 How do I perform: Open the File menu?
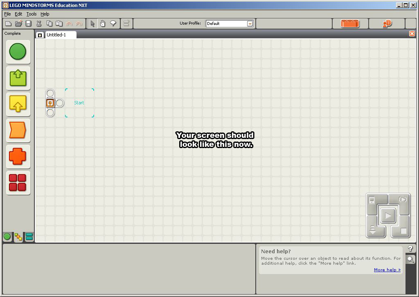pyautogui.click(x=7, y=14)
